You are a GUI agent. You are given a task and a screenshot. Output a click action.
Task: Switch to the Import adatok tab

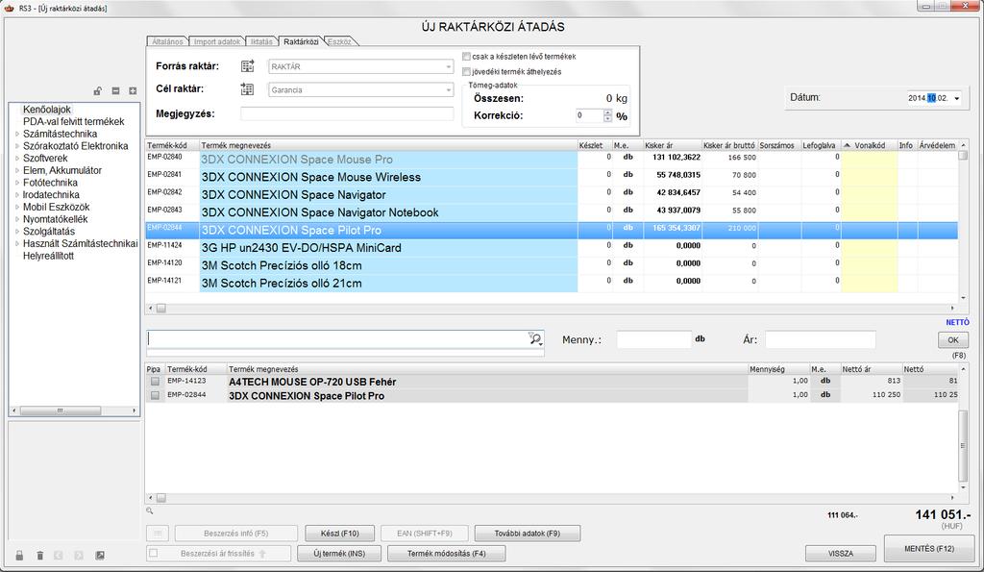pyautogui.click(x=216, y=41)
